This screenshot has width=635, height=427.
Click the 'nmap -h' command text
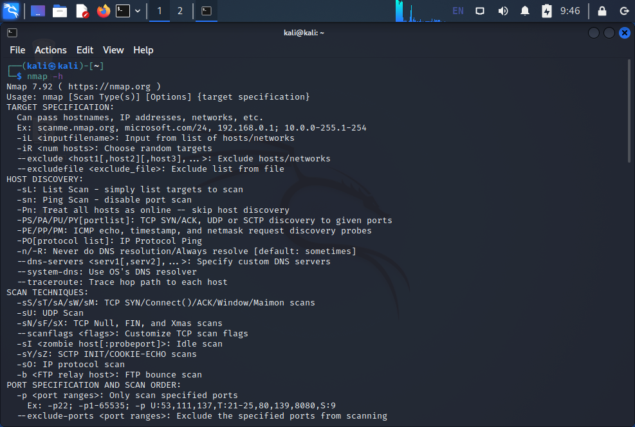coord(45,76)
